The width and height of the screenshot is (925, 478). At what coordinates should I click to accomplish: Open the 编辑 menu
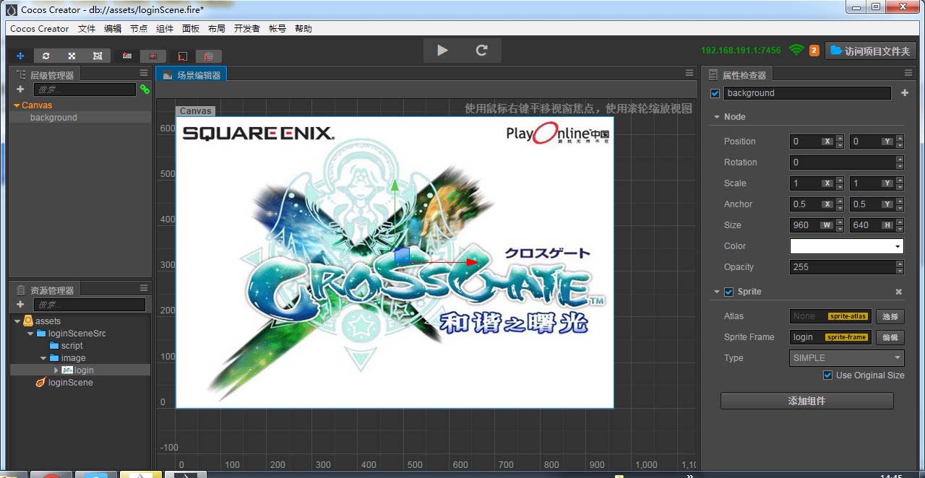113,29
